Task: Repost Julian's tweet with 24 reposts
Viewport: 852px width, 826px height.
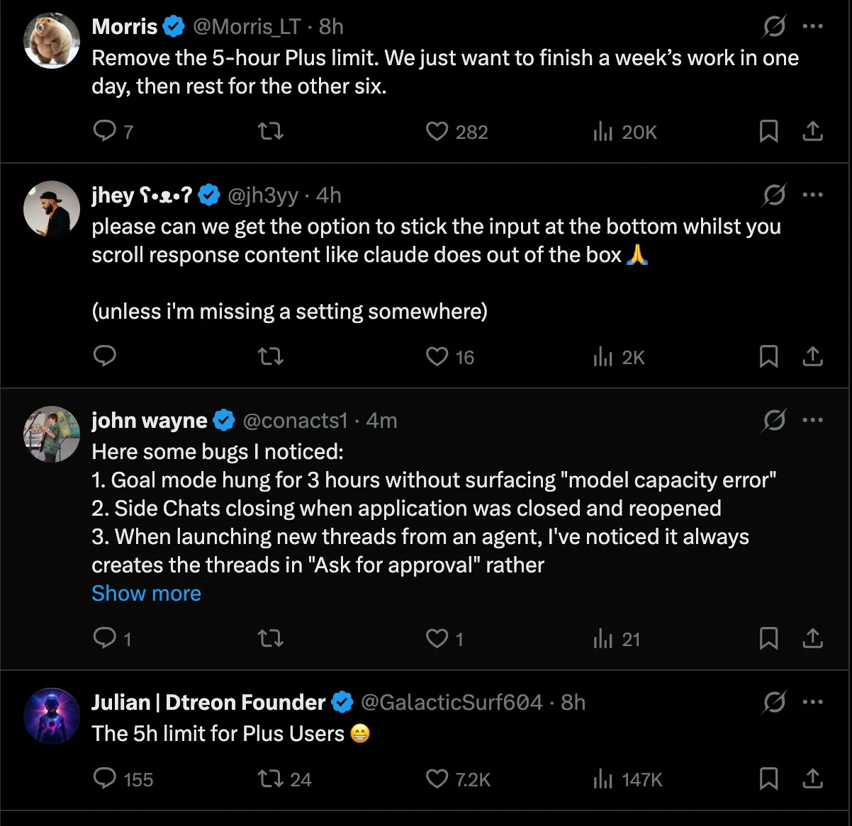Action: pyautogui.click(x=284, y=779)
